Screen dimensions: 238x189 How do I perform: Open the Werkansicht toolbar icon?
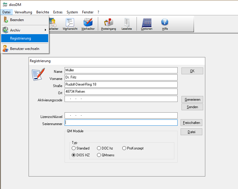[x=70, y=24]
